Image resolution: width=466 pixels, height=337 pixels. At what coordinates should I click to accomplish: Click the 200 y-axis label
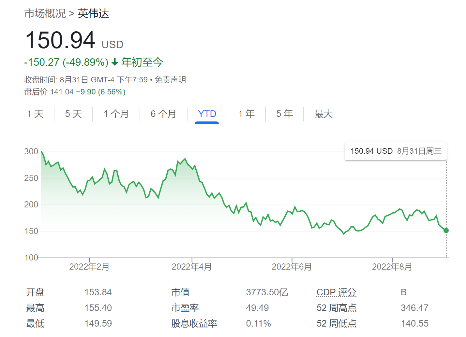[31, 204]
